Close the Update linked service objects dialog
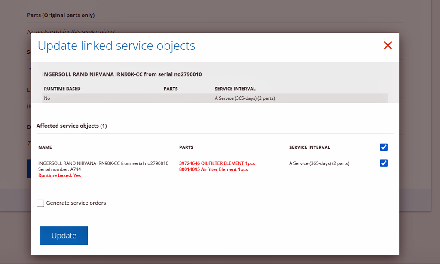 point(388,45)
